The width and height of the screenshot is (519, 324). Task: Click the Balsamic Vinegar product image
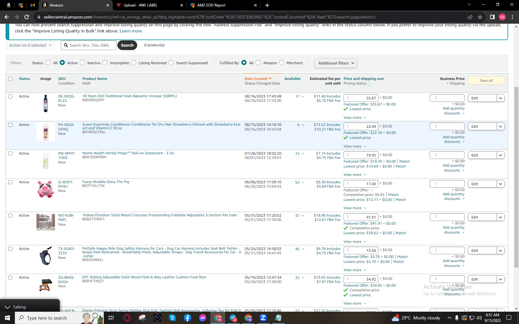tap(46, 103)
